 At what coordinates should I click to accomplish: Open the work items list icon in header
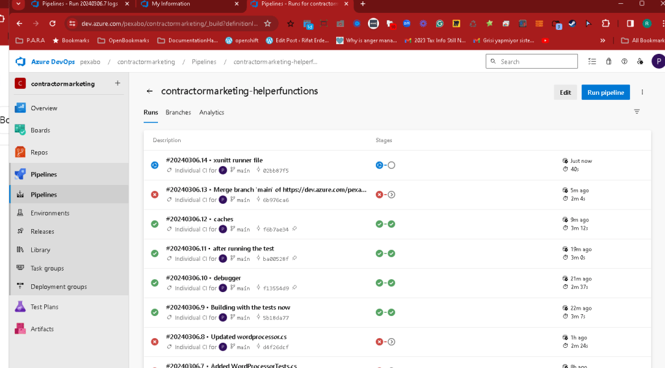[592, 62]
